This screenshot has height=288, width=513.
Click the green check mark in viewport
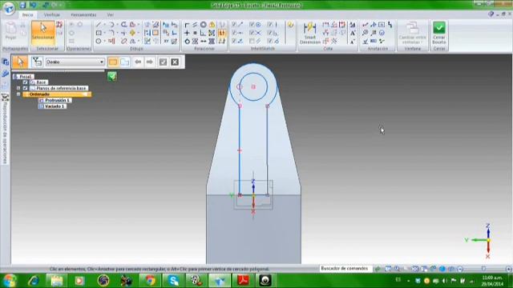click(112, 77)
